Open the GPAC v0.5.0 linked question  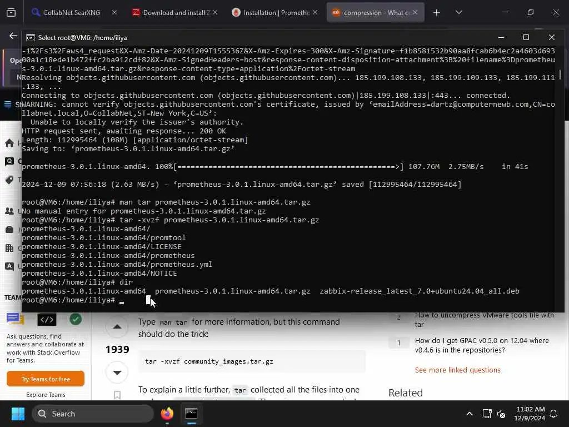pyautogui.click(x=482, y=345)
